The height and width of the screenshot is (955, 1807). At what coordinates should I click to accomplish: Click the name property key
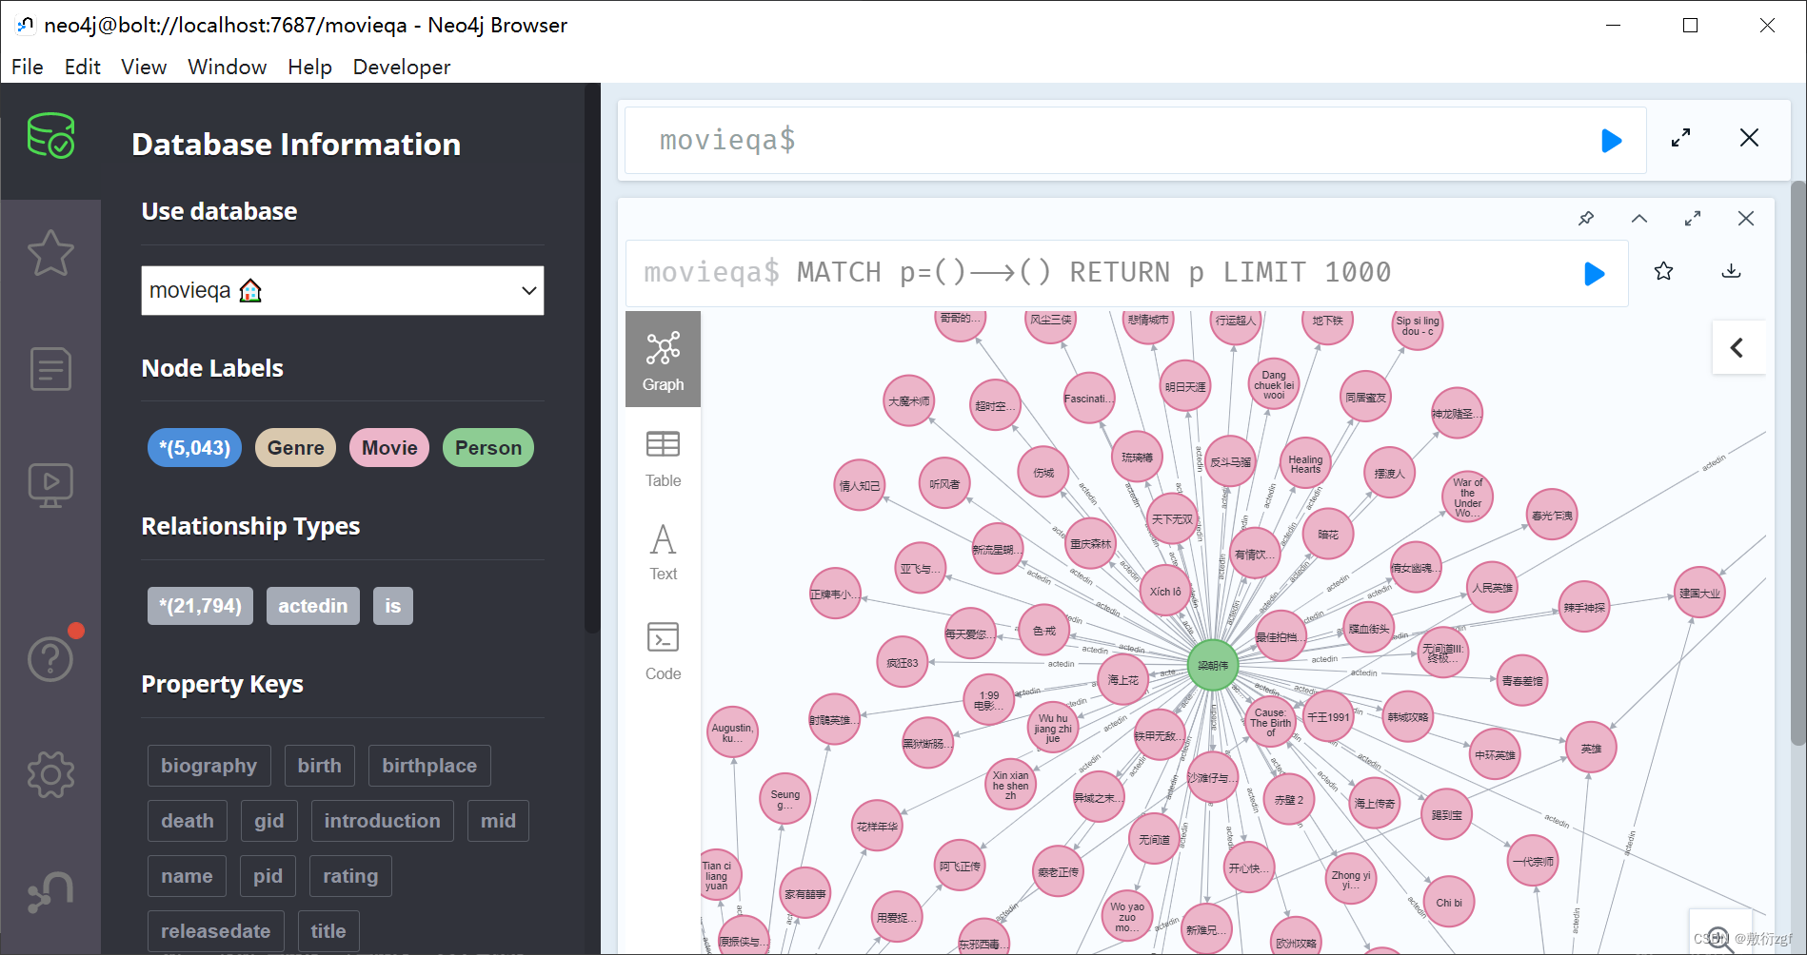pos(187,876)
